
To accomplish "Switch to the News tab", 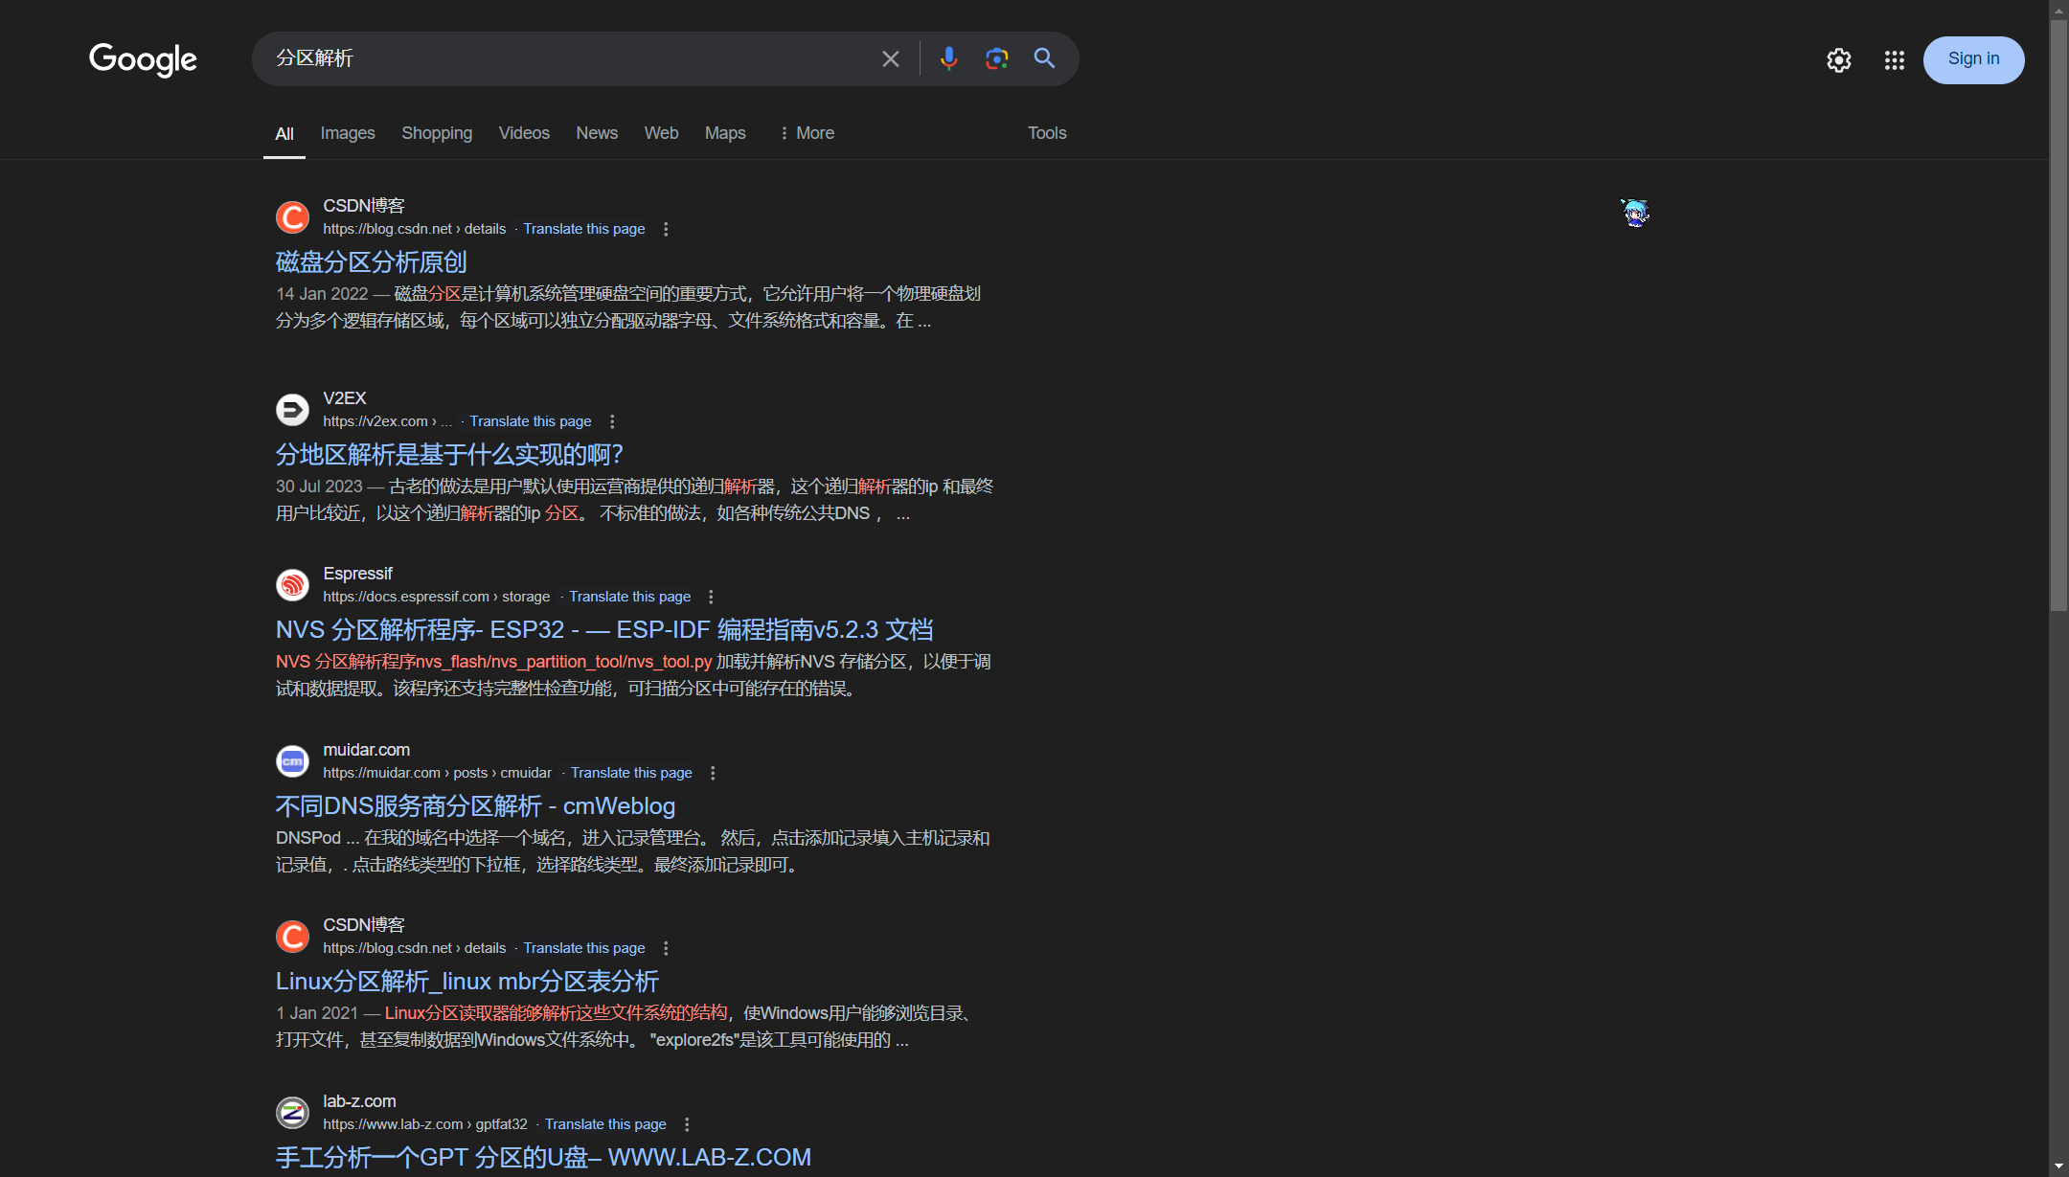I will (596, 133).
